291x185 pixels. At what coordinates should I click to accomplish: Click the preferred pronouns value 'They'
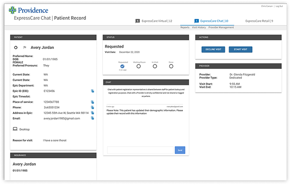click(46, 65)
